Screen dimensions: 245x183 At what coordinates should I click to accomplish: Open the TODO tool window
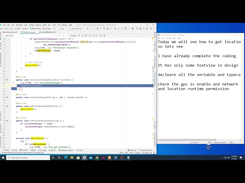point(6,150)
